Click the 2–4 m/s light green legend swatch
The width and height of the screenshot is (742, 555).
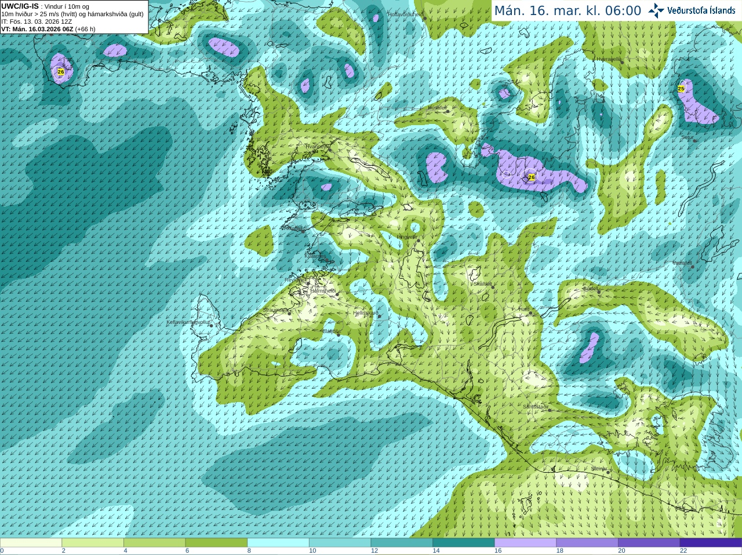(x=93, y=543)
